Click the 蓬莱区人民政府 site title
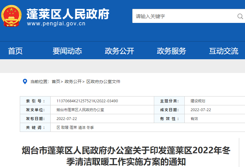Viewport: 245px width, 167px height. coord(68,14)
